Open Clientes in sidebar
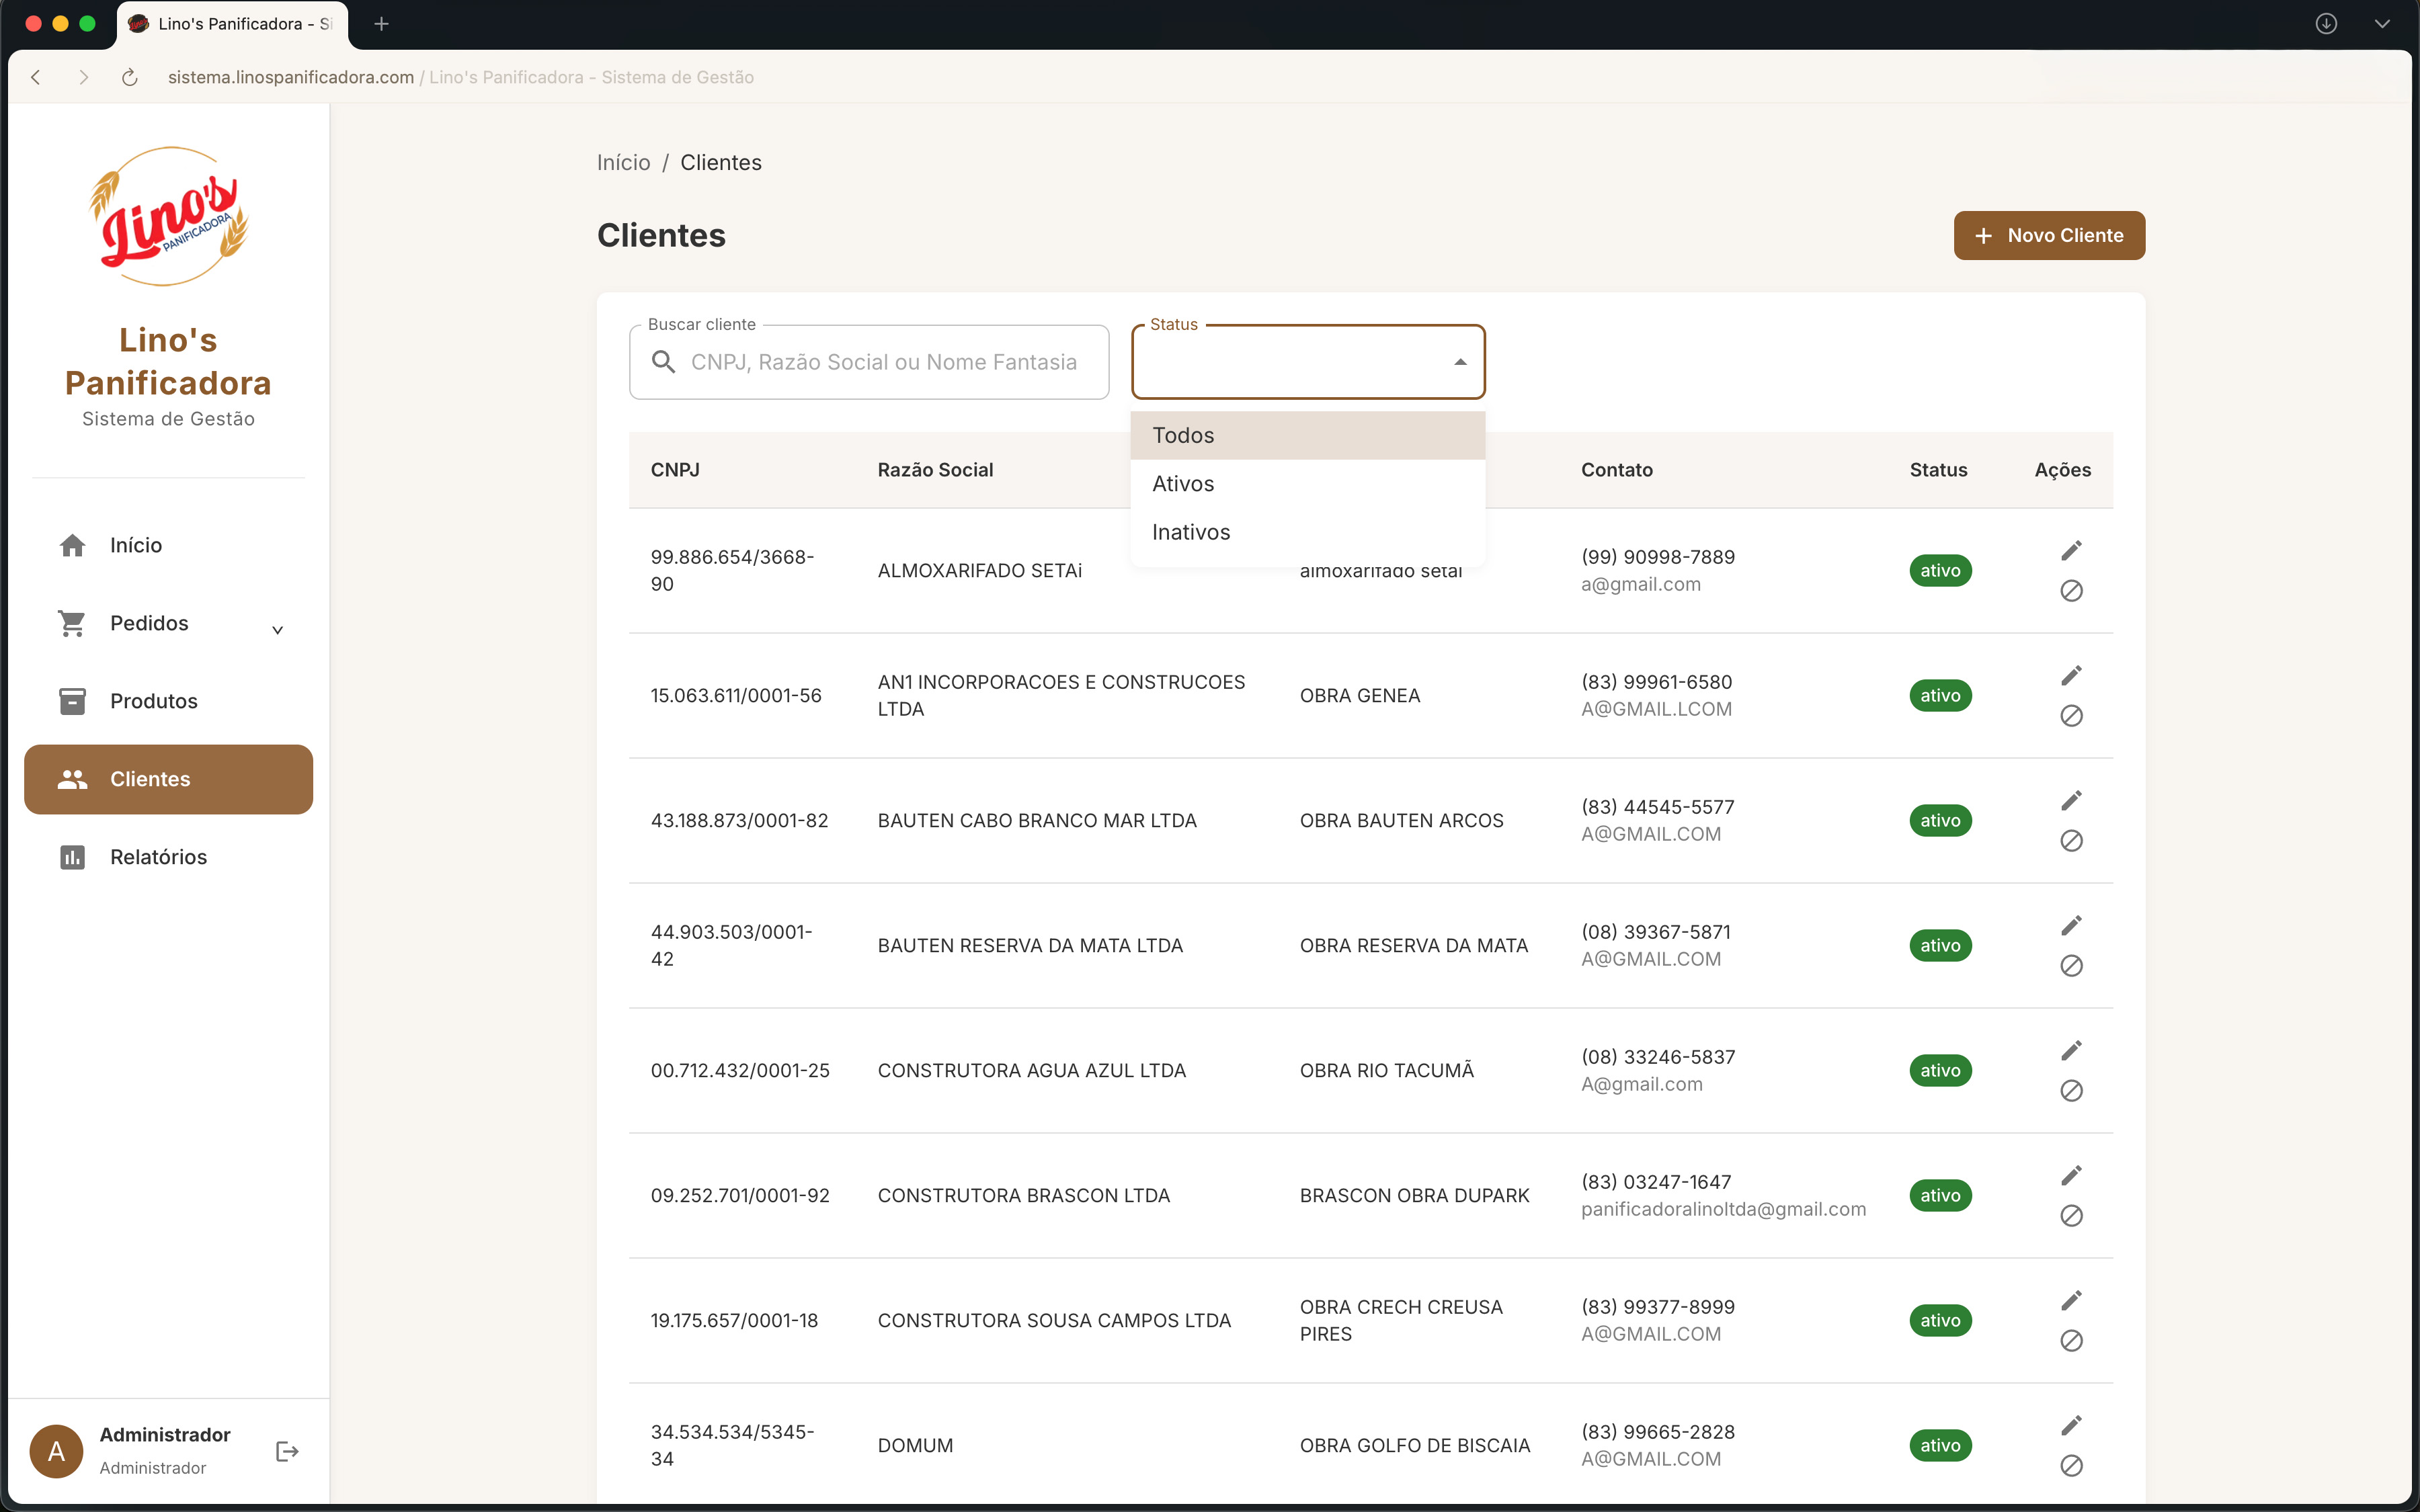 (168, 779)
